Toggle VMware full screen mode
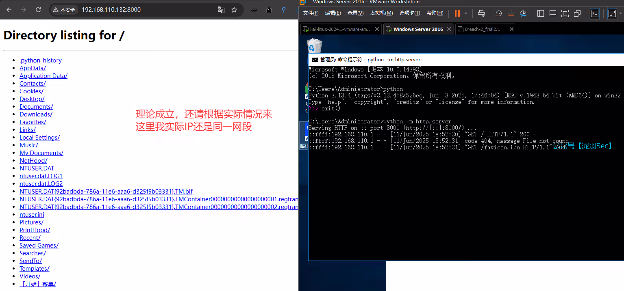The width and height of the screenshot is (624, 291). click(612, 13)
